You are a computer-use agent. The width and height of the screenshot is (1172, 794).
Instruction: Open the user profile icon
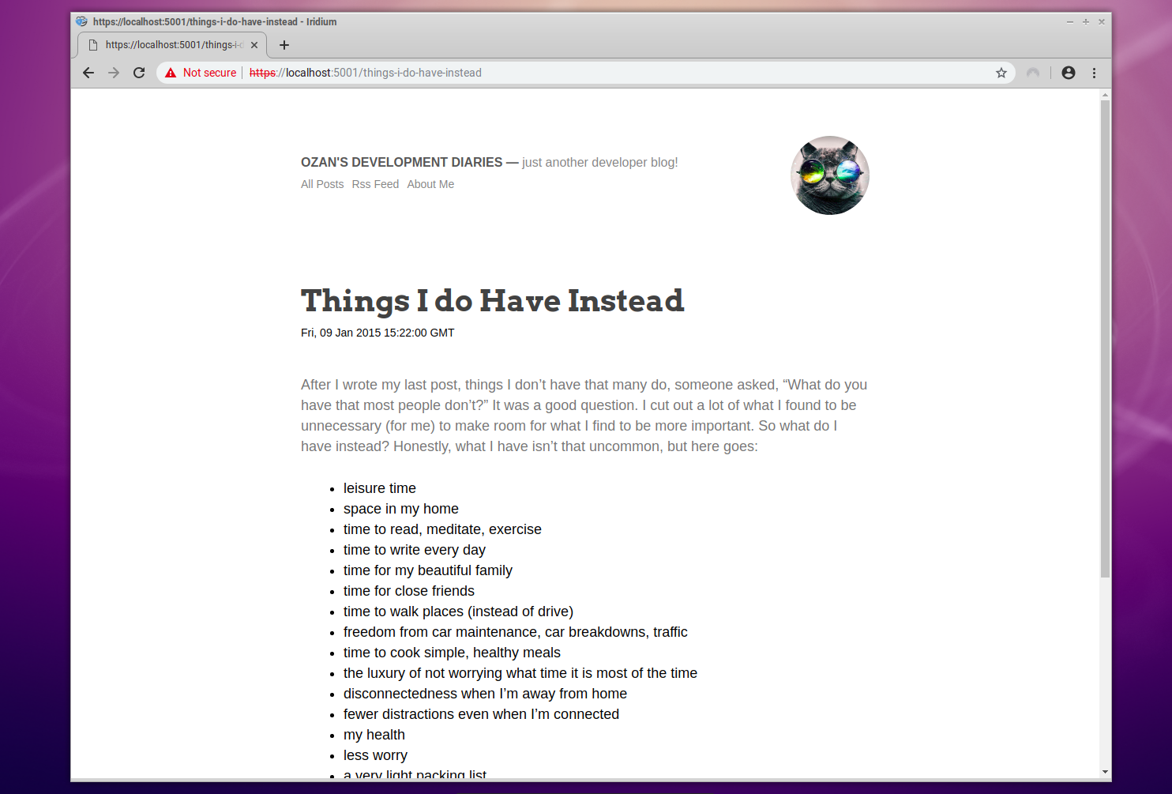point(1069,73)
